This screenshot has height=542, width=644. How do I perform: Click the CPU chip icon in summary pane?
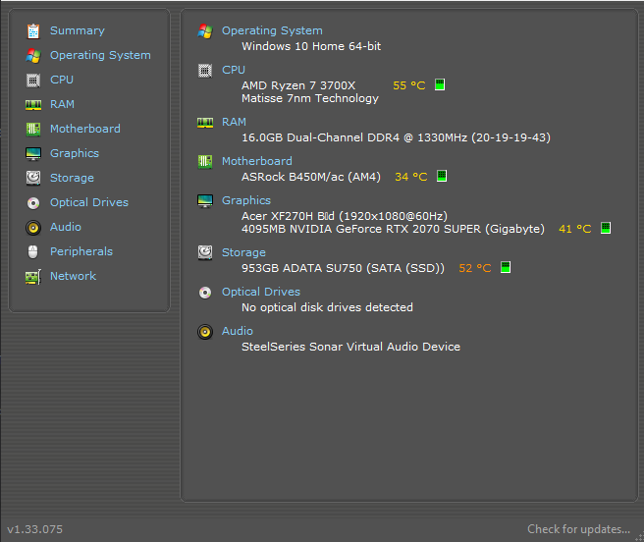coord(205,71)
